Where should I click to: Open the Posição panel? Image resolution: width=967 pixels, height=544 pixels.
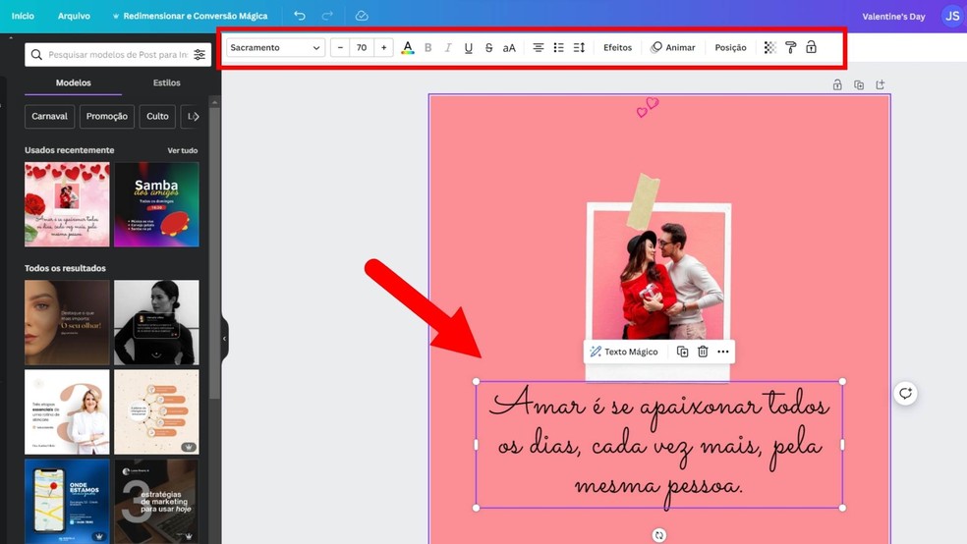coord(730,47)
